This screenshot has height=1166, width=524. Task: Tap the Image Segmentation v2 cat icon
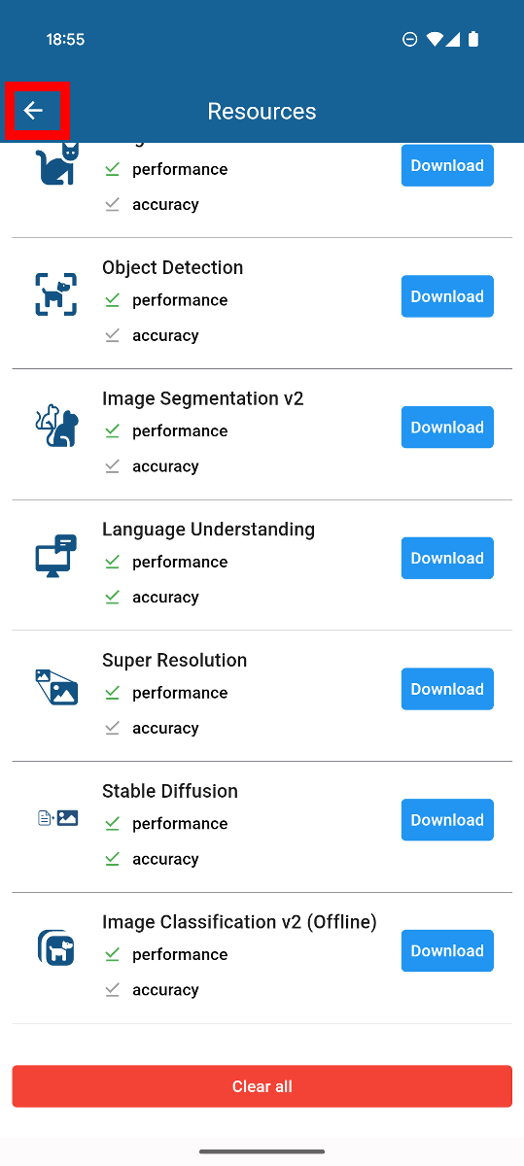[x=56, y=426]
